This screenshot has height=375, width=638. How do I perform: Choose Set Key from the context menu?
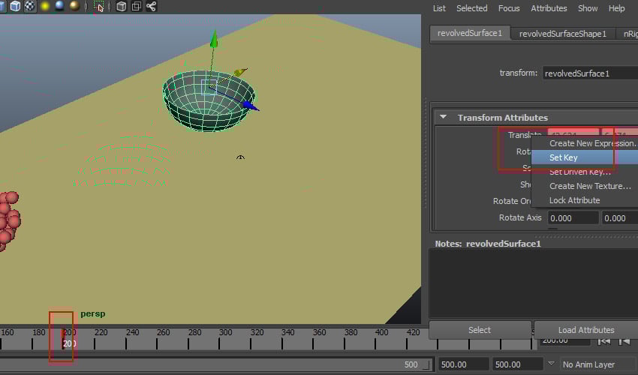coord(563,157)
